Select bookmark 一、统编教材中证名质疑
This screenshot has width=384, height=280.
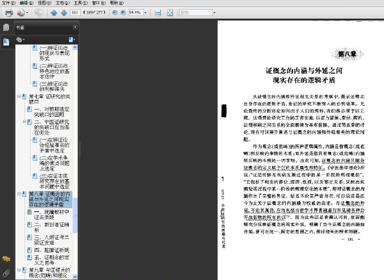52,215
